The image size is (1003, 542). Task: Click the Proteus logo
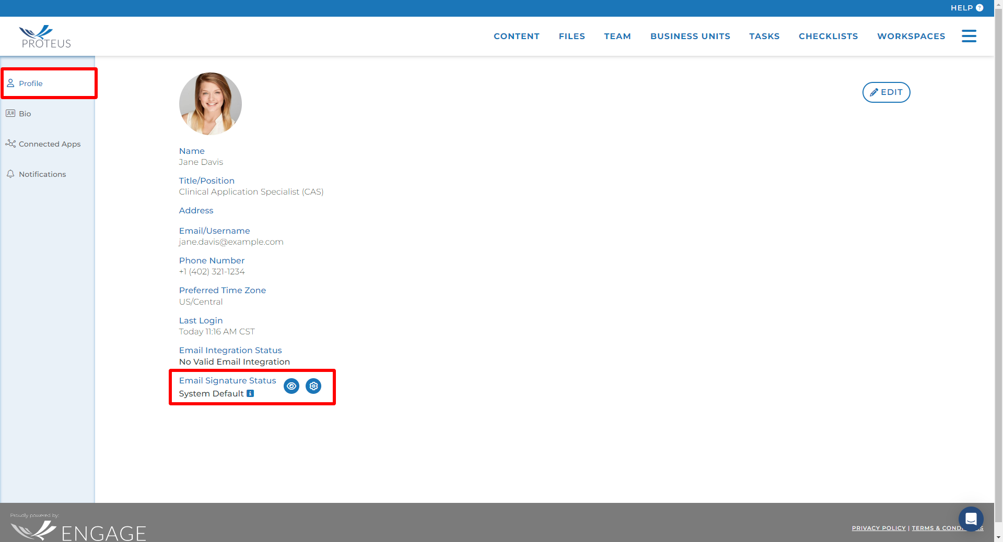tap(44, 36)
